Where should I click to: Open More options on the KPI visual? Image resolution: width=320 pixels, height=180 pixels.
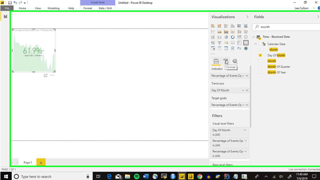pos(52,75)
